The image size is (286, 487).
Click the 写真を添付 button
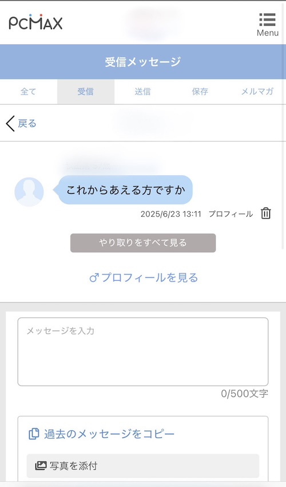143,466
